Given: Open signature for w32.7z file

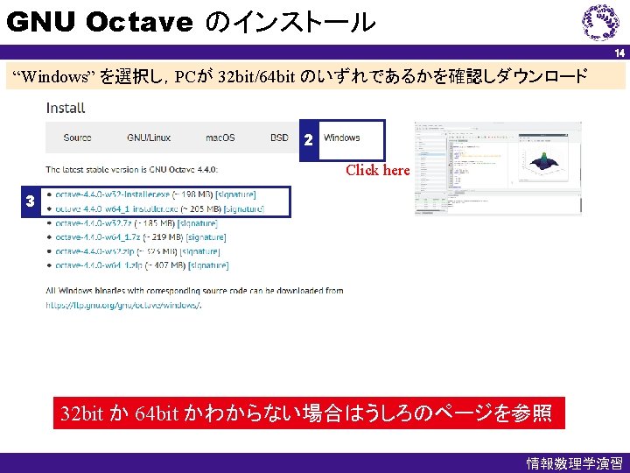Looking at the screenshot, I should [x=197, y=222].
